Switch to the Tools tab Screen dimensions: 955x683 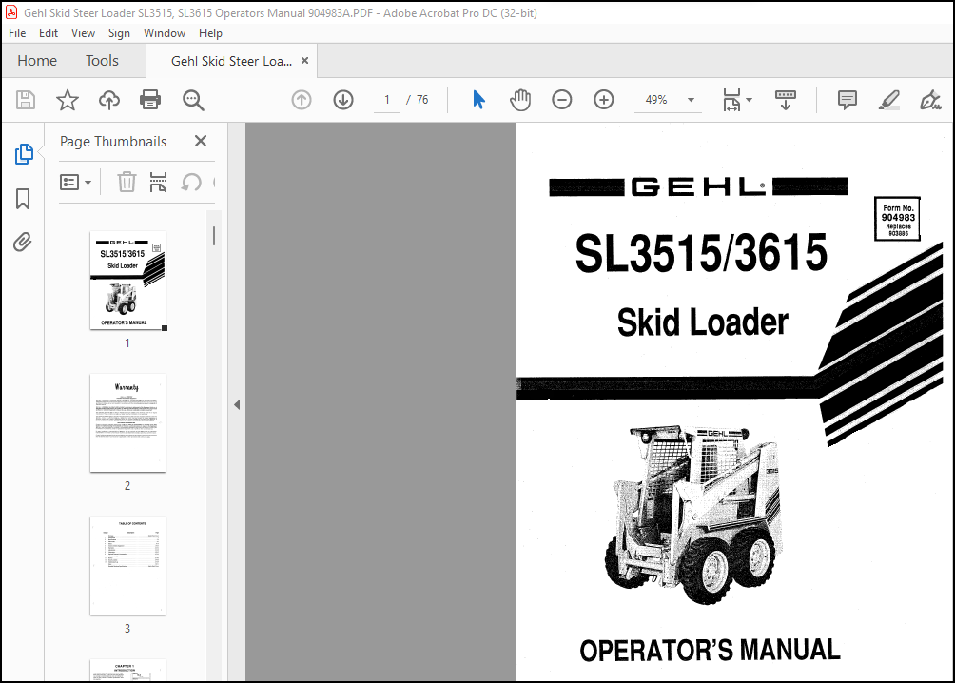click(x=102, y=61)
